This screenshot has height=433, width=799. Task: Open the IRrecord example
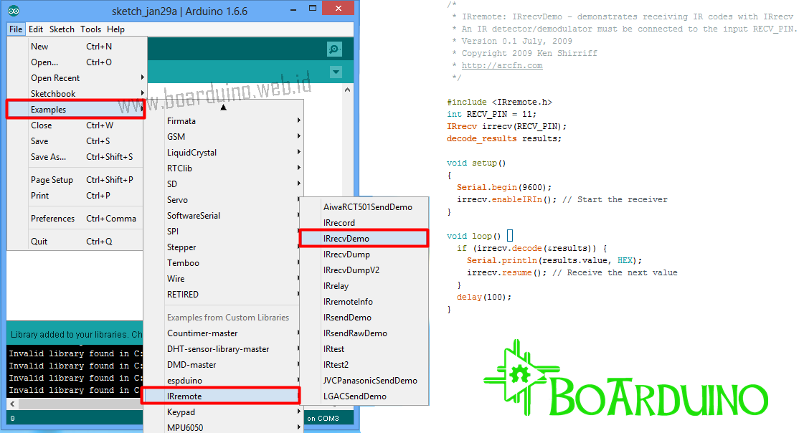(364, 223)
